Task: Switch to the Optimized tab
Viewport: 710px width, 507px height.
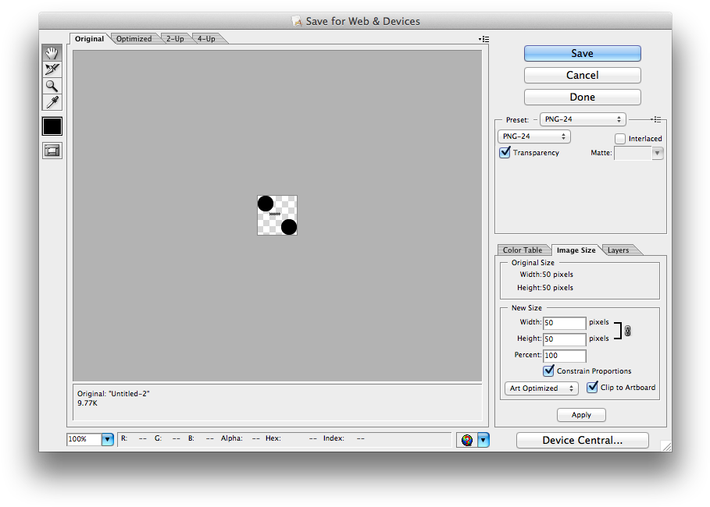Action: click(x=134, y=38)
